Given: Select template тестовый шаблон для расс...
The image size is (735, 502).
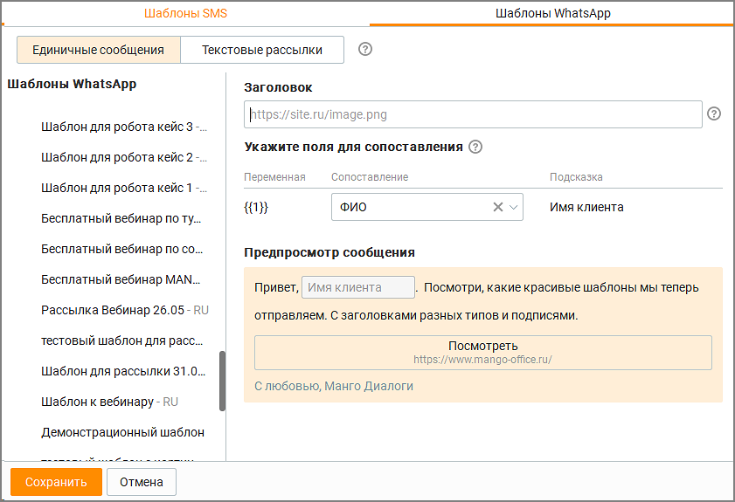Looking at the screenshot, I should pyautogui.click(x=121, y=340).
